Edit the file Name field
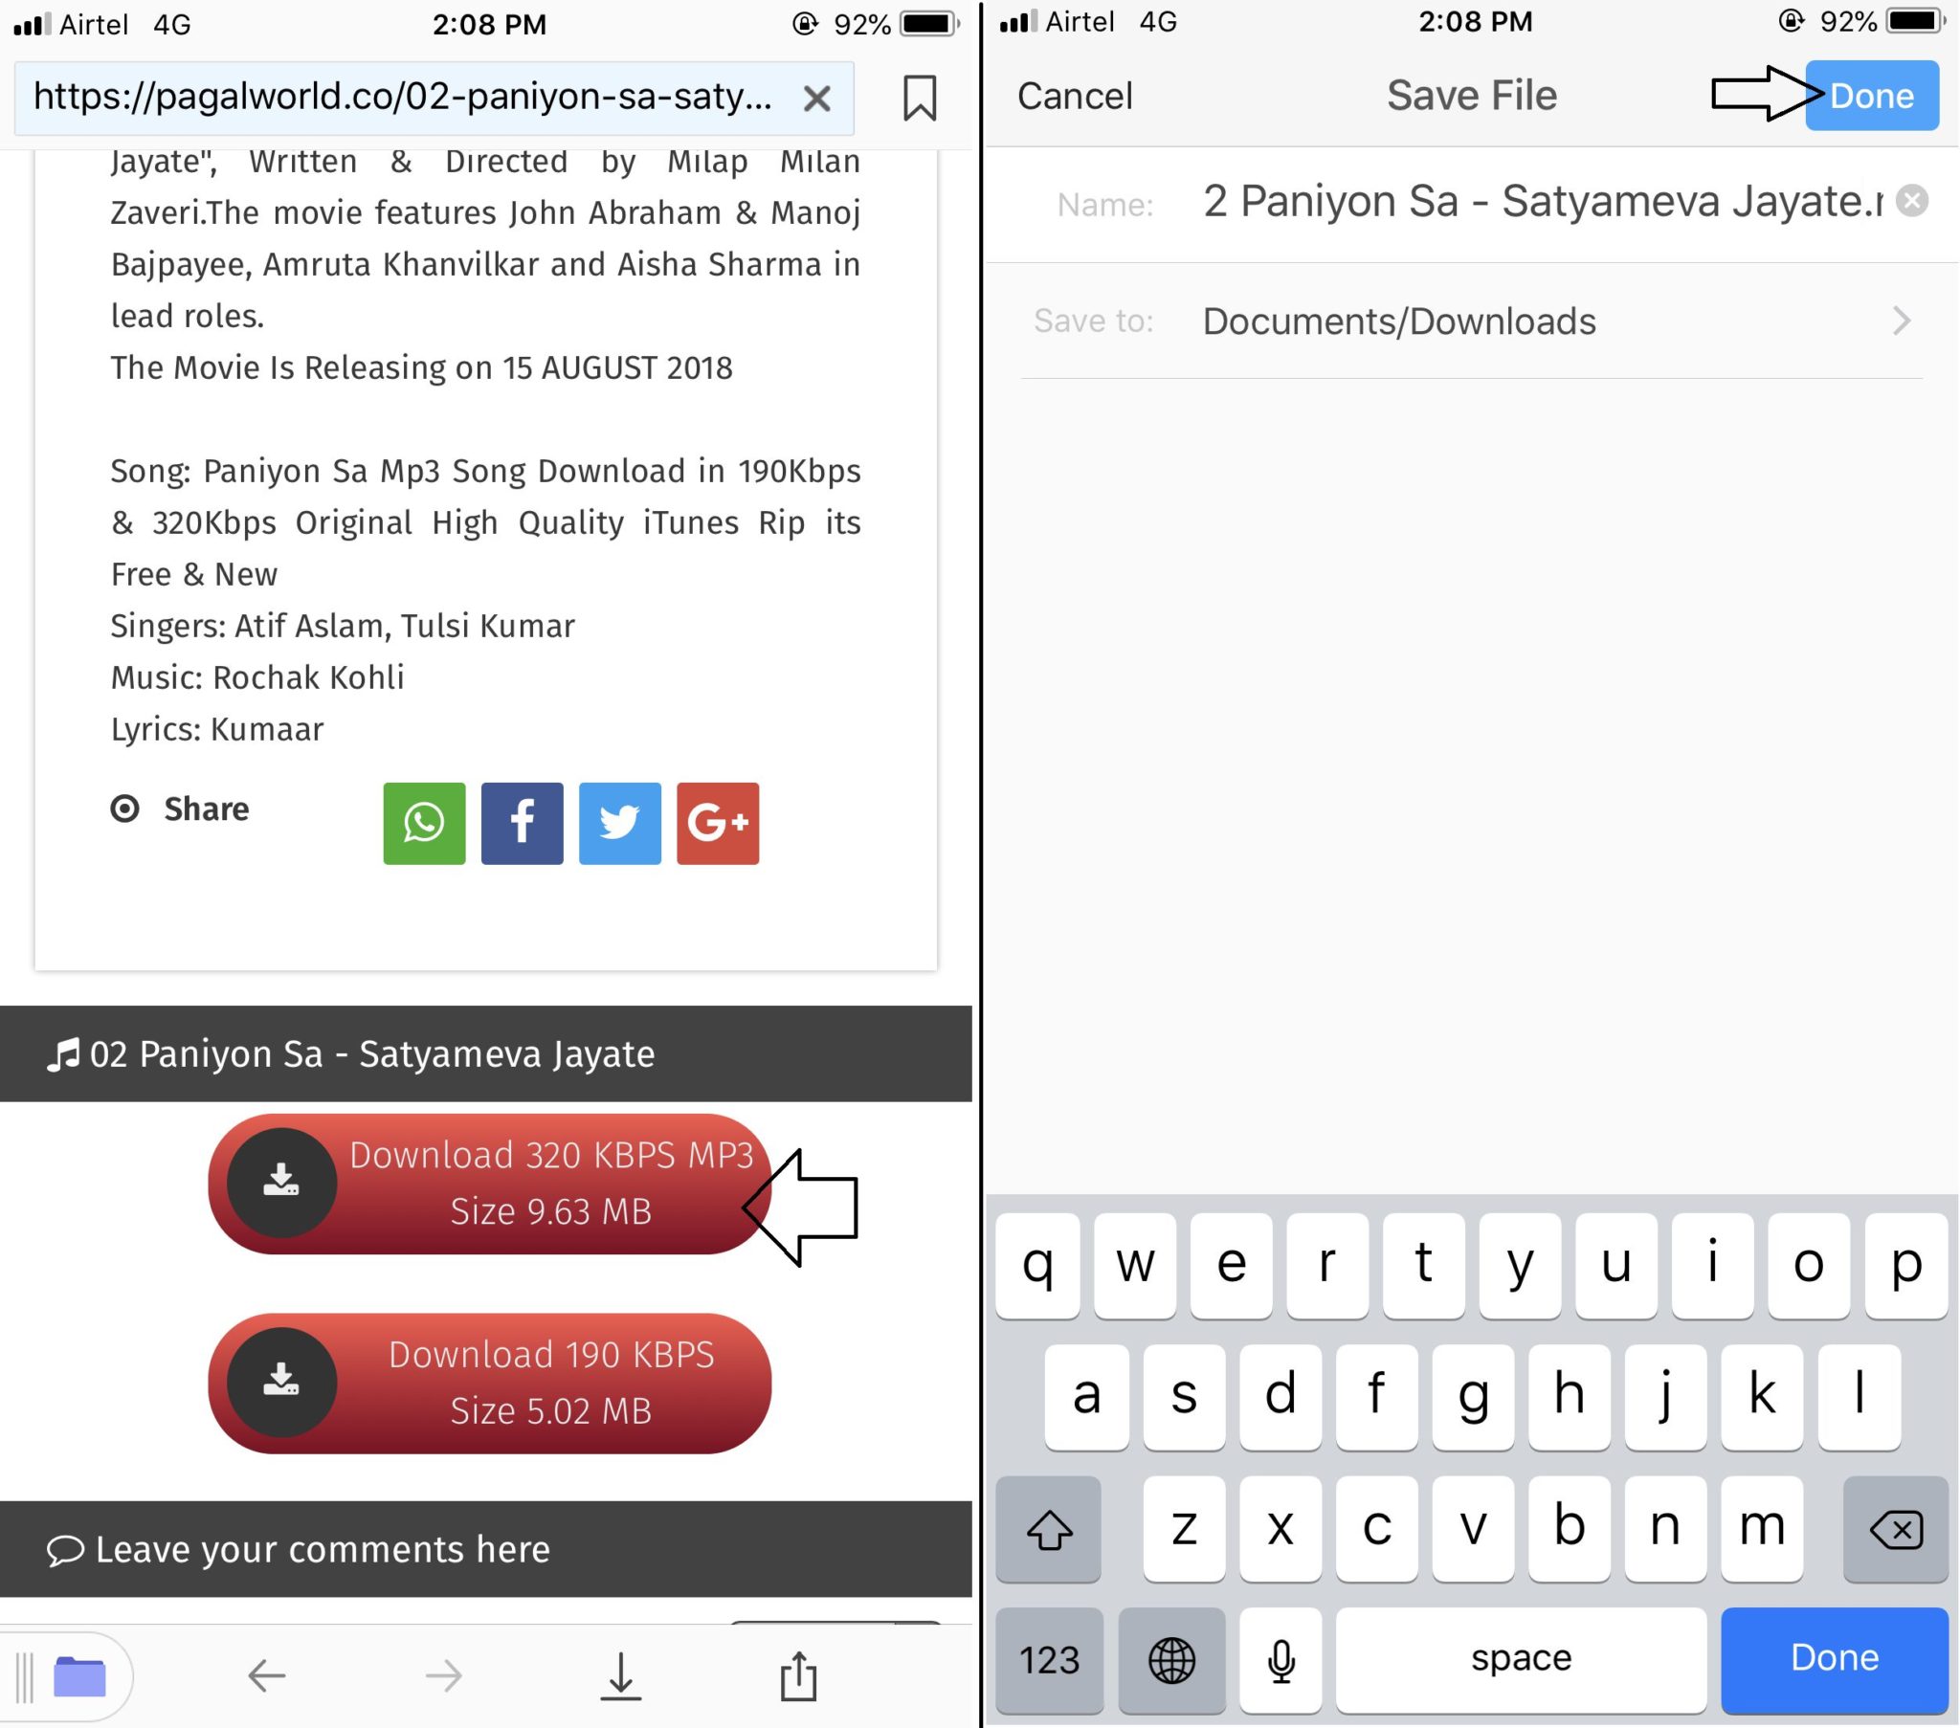The image size is (1960, 1728). 1542,202
